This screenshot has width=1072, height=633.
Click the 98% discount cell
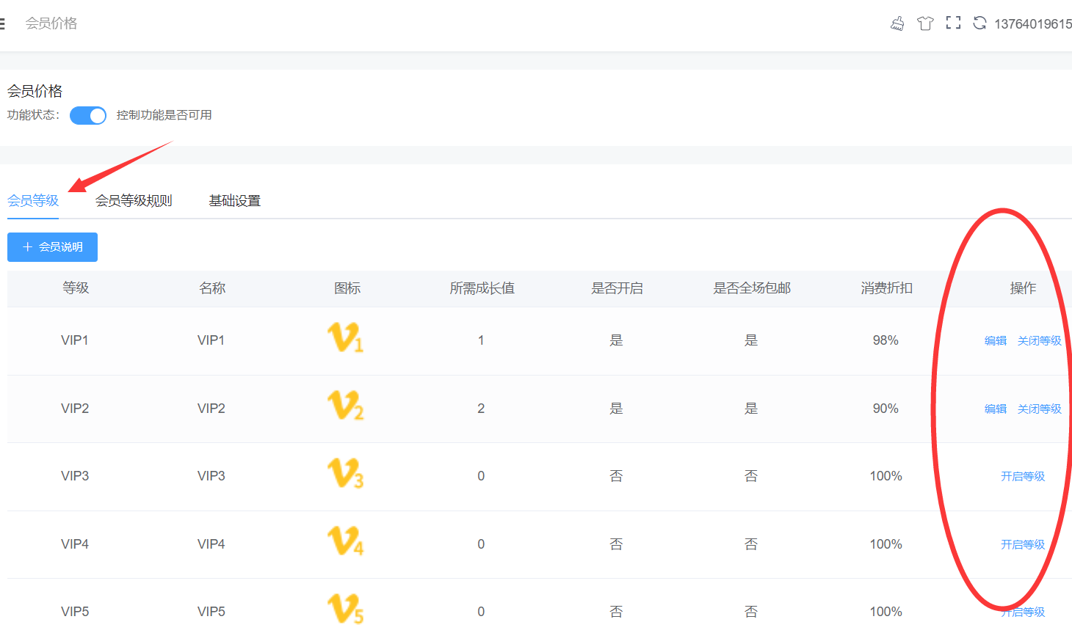[x=886, y=340]
